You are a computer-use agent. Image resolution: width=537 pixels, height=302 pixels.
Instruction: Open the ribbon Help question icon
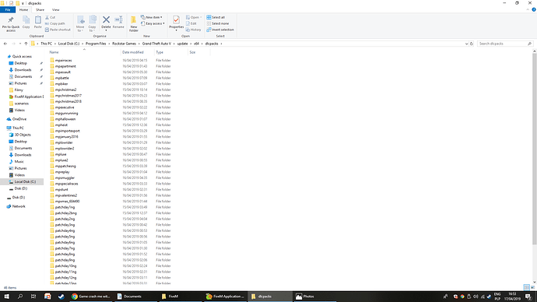pos(534,9)
